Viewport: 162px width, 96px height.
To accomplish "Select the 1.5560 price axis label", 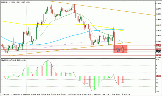I will click(159, 36).
